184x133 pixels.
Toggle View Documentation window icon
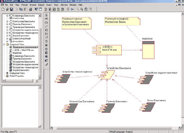[40, 9]
